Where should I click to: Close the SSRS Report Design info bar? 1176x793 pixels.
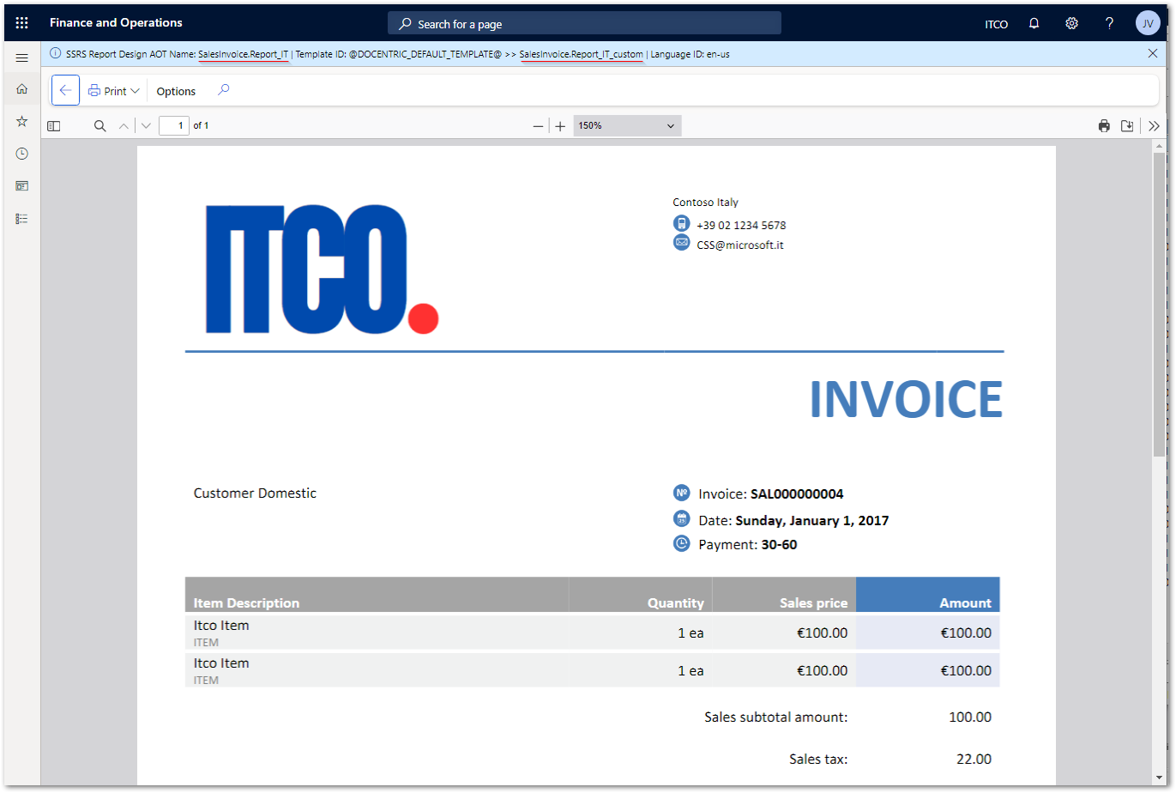tap(1153, 53)
